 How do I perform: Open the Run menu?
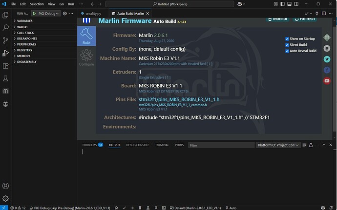pos(71,4)
